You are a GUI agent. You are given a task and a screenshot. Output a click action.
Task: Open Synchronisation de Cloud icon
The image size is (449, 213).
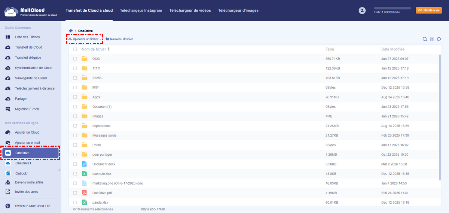8,68
